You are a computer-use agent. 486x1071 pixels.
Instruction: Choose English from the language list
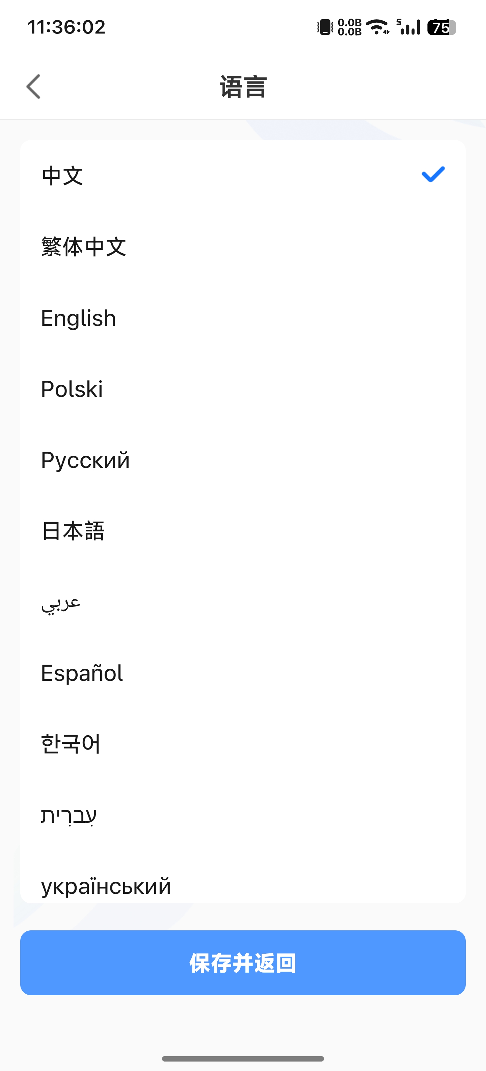pyautogui.click(x=78, y=318)
